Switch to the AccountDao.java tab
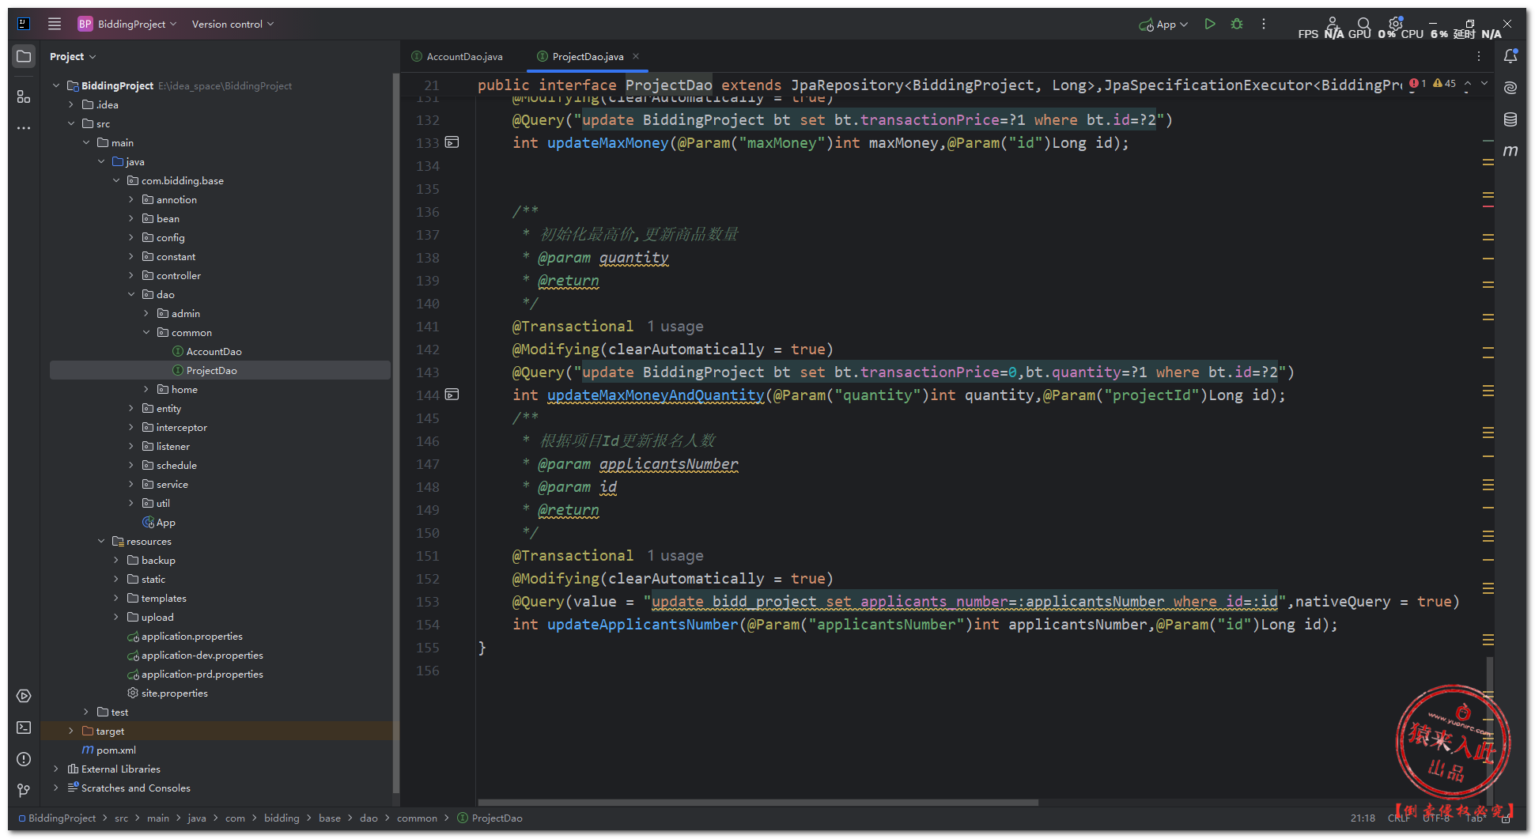Viewport: 1535px width, 839px height. (464, 57)
